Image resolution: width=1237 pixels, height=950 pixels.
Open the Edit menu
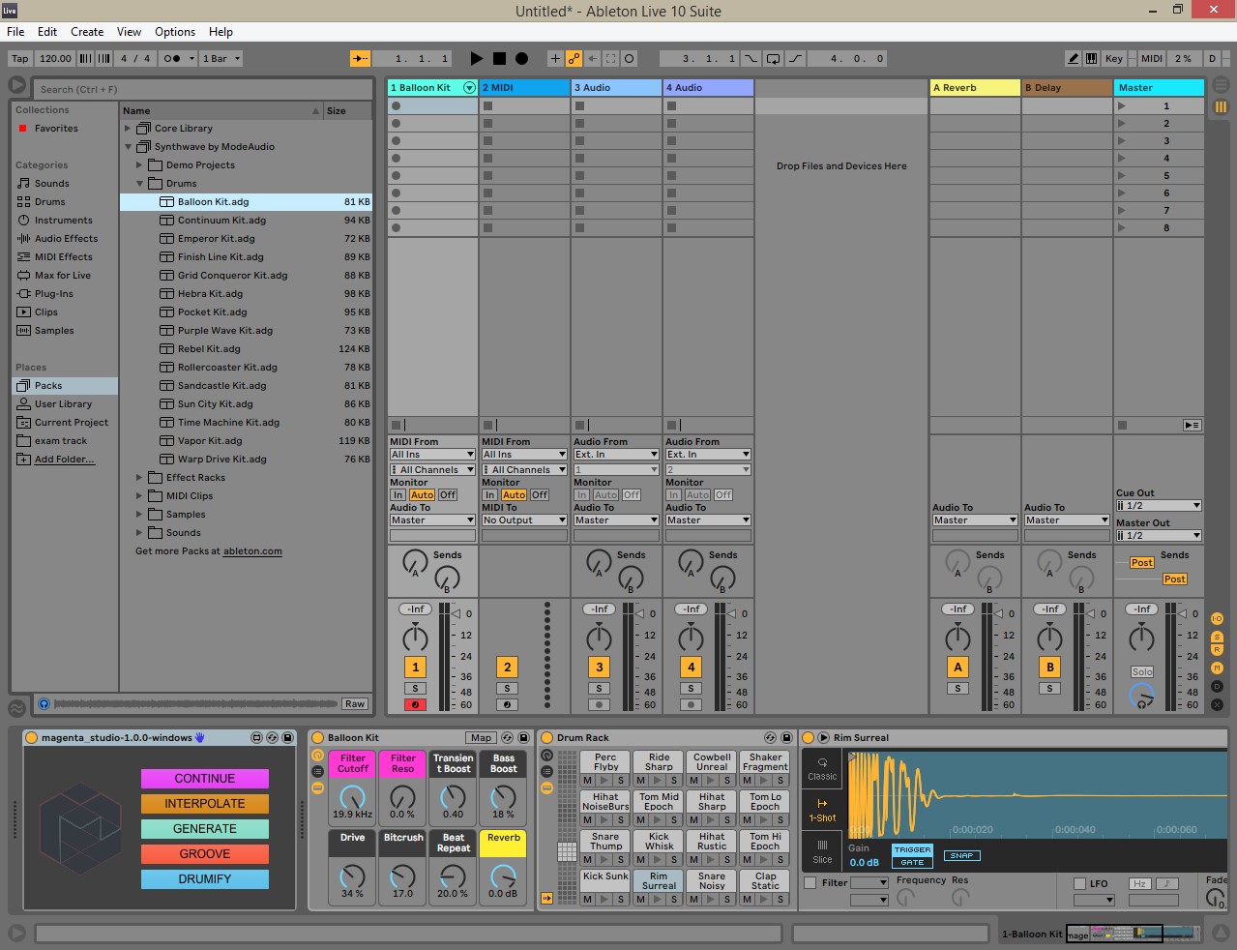47,32
